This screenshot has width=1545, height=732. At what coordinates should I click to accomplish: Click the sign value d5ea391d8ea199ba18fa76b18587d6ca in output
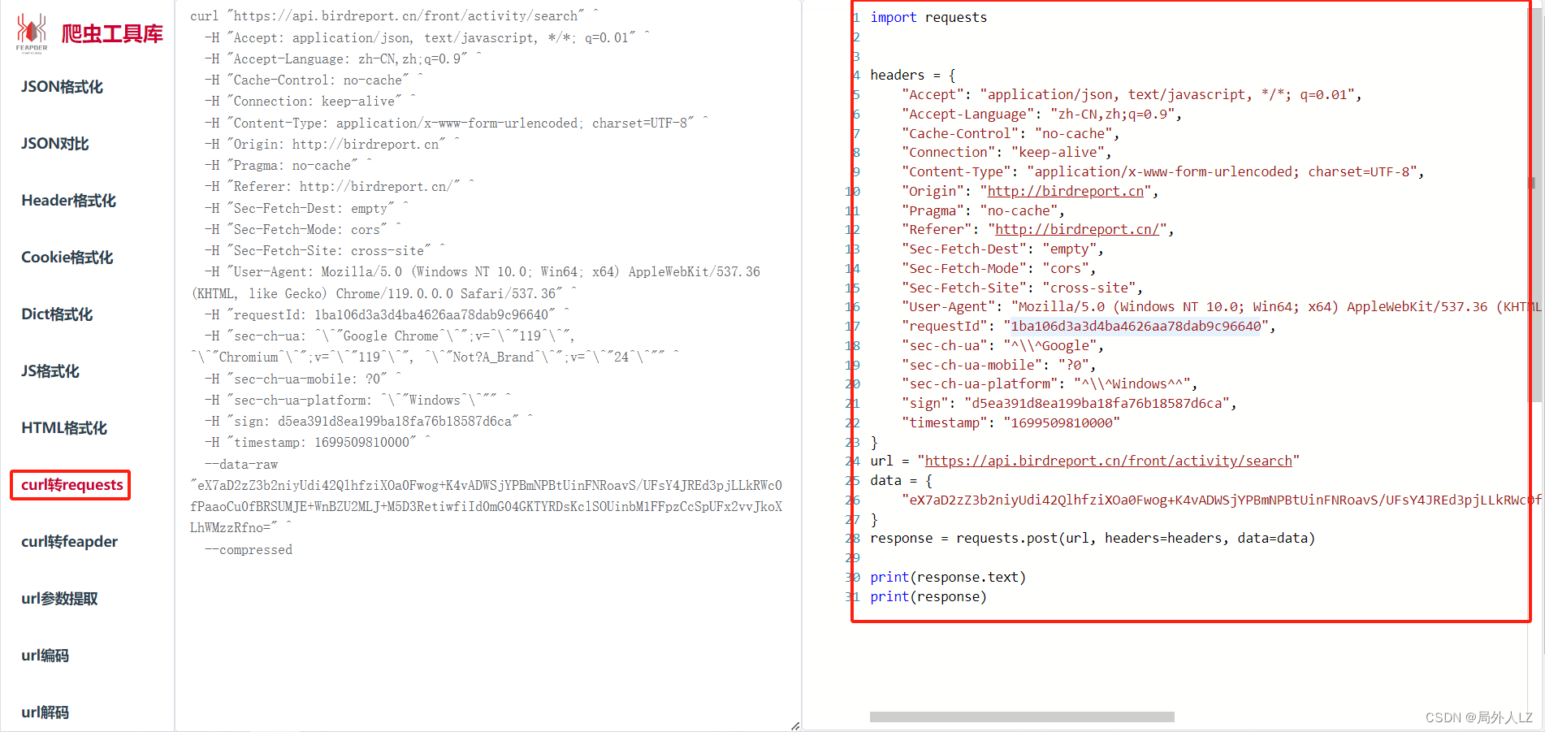click(1097, 403)
